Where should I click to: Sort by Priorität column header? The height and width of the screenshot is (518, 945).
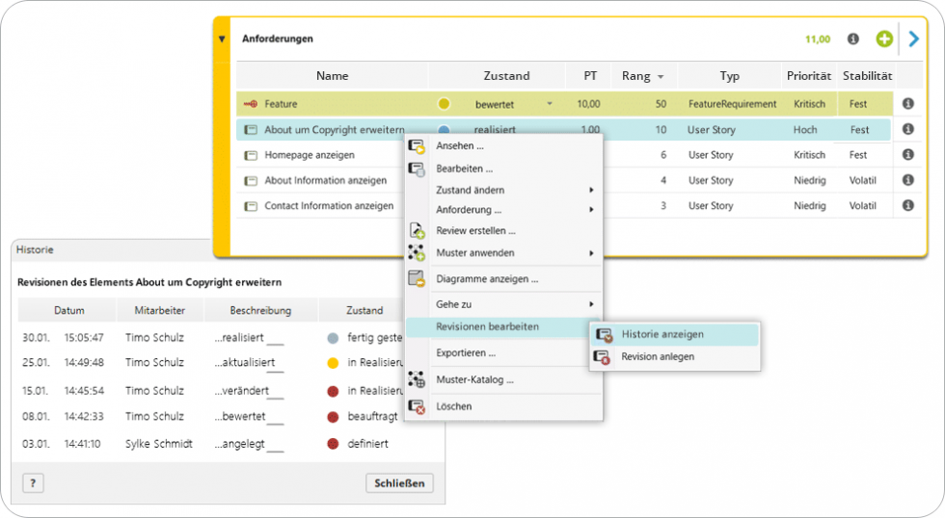[x=809, y=76]
